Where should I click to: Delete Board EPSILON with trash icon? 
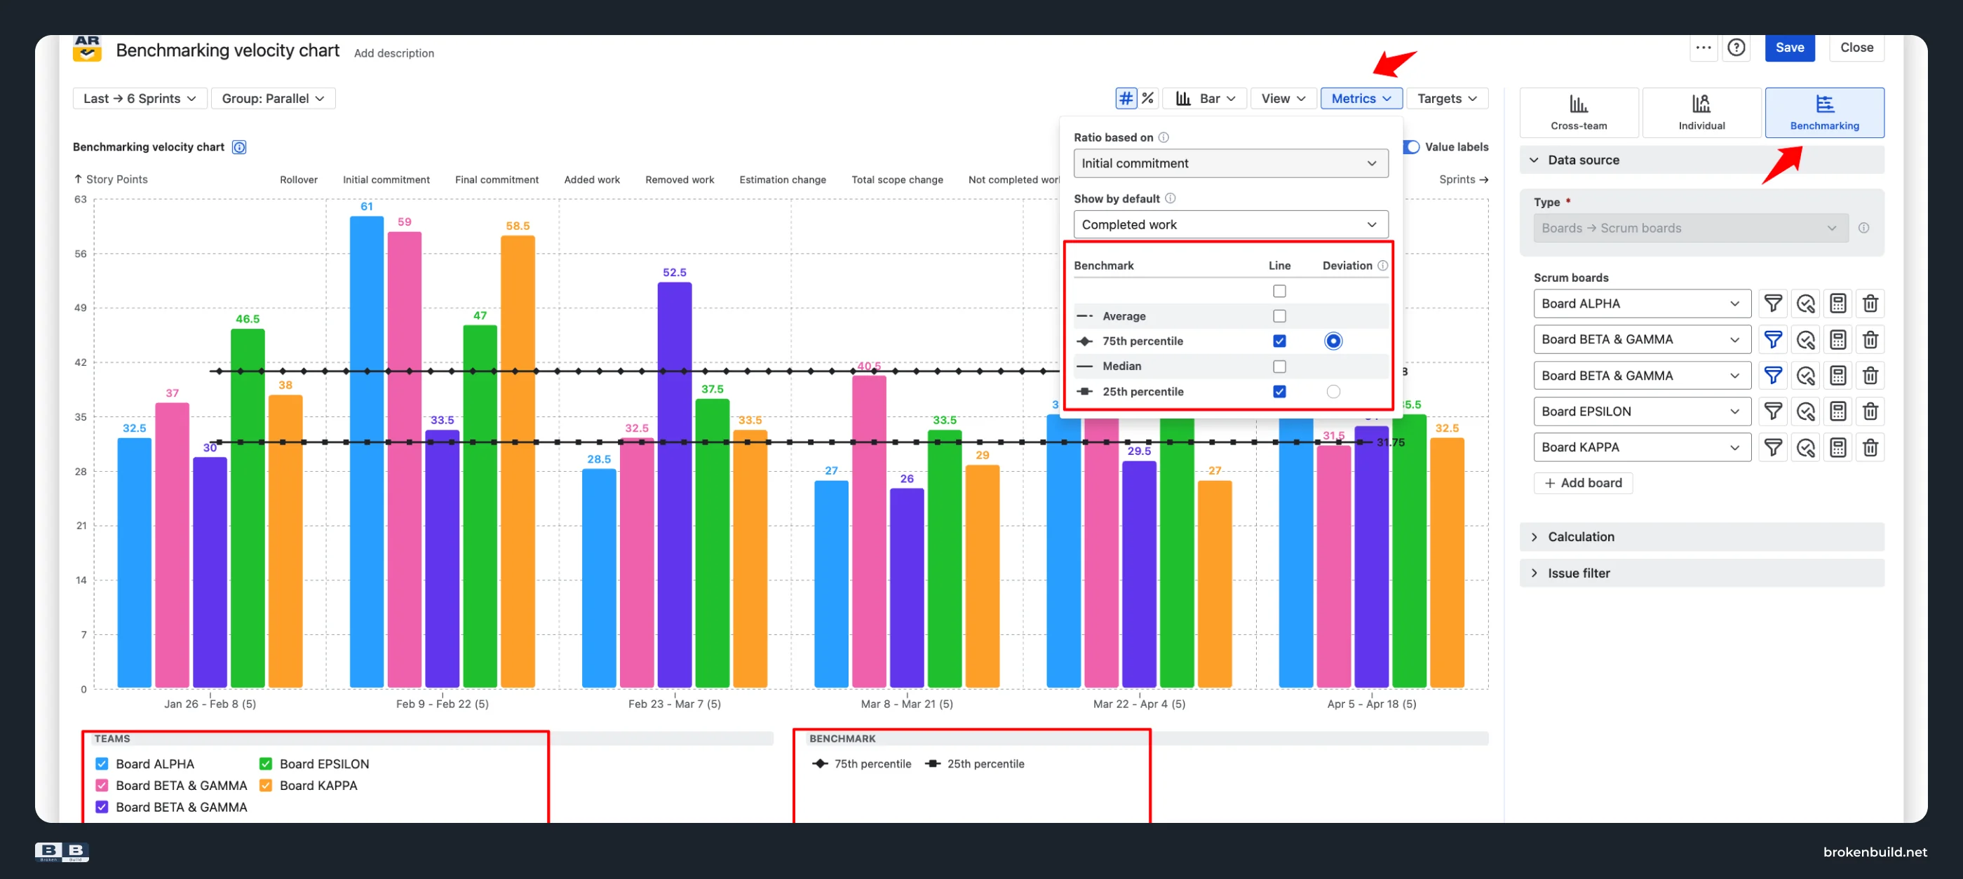[x=1870, y=411]
